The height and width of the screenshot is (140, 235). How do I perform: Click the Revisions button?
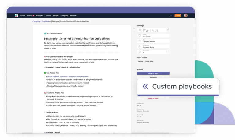pos(153,77)
